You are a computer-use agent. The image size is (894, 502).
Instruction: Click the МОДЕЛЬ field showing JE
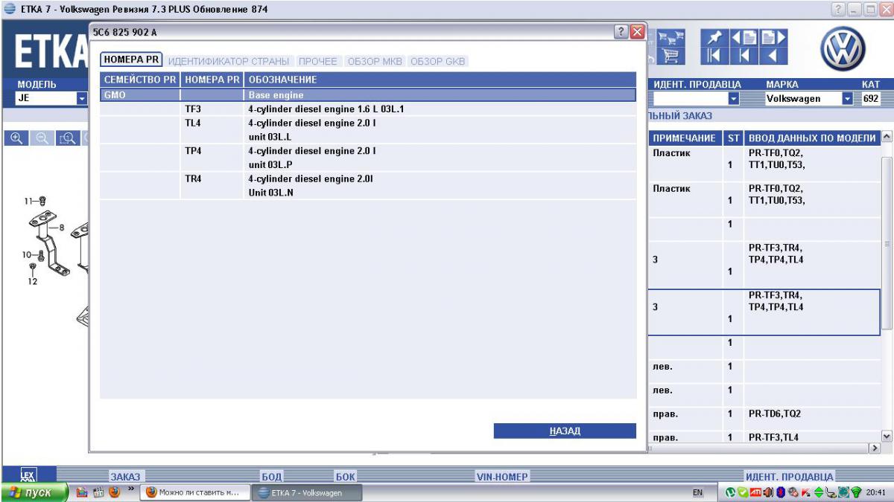(x=45, y=98)
